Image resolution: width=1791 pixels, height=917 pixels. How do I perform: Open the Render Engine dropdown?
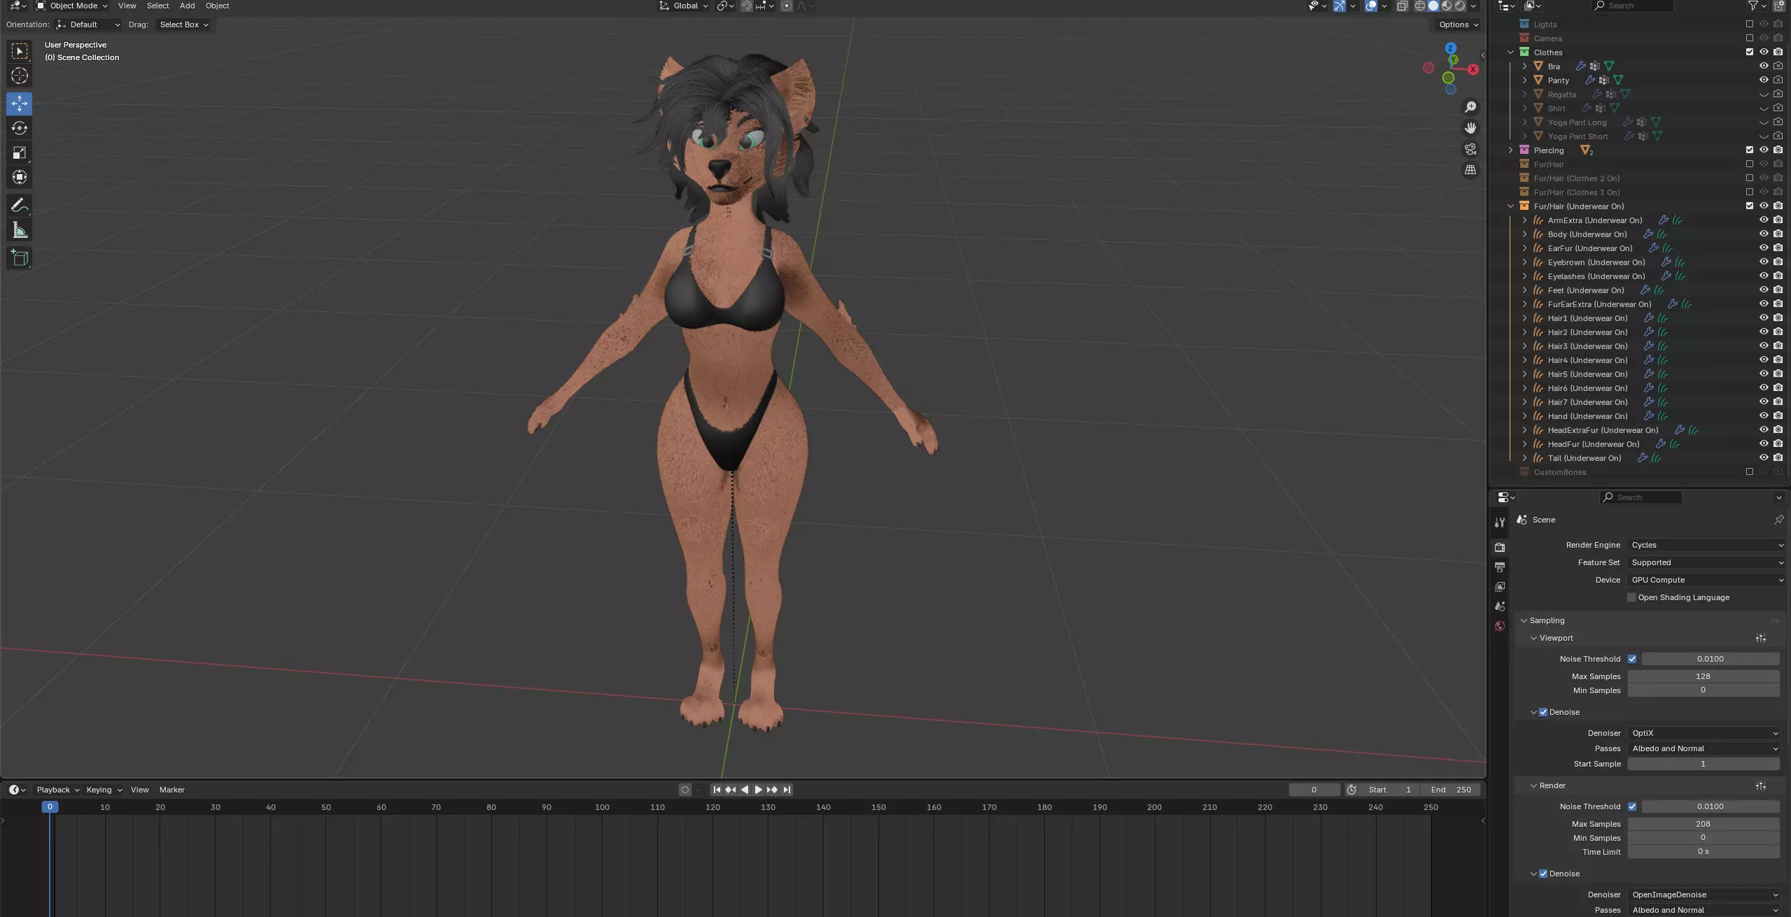pyautogui.click(x=1706, y=545)
